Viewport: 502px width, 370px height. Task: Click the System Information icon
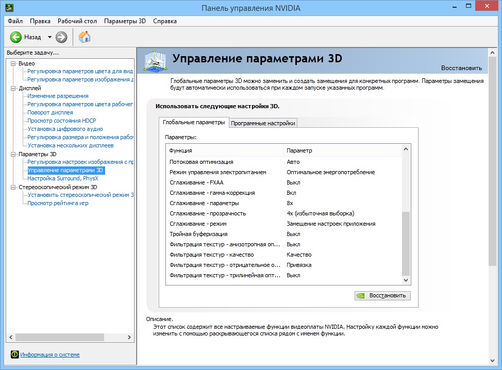[15, 355]
